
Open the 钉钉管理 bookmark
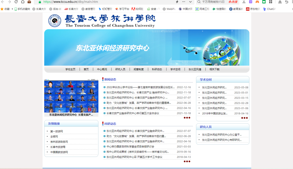(x=105, y=9)
